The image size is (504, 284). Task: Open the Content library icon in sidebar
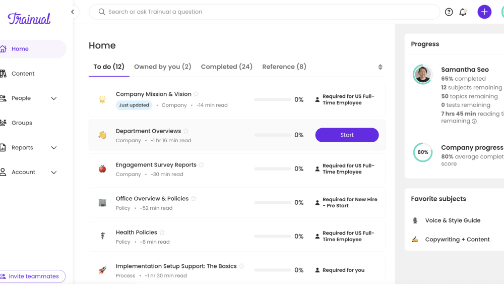4,74
